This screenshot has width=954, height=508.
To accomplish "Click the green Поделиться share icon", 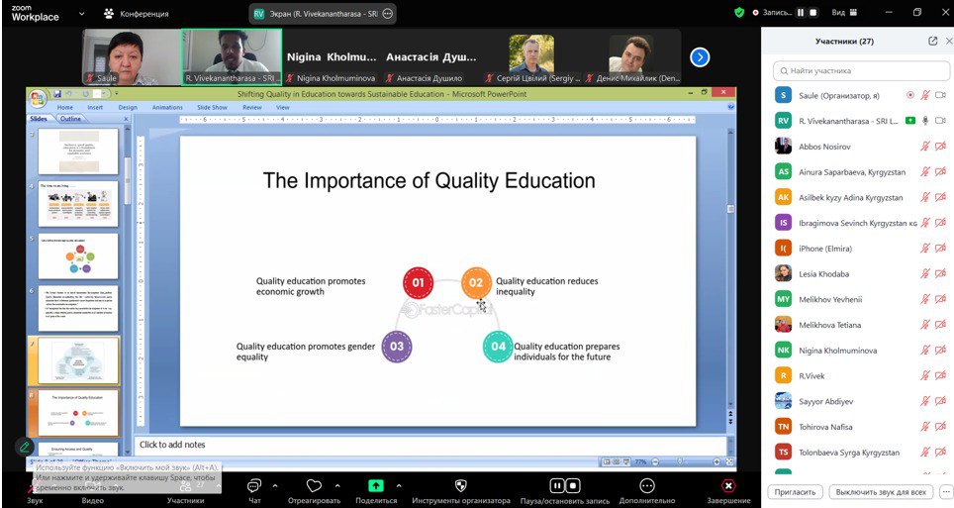I will pyautogui.click(x=376, y=485).
